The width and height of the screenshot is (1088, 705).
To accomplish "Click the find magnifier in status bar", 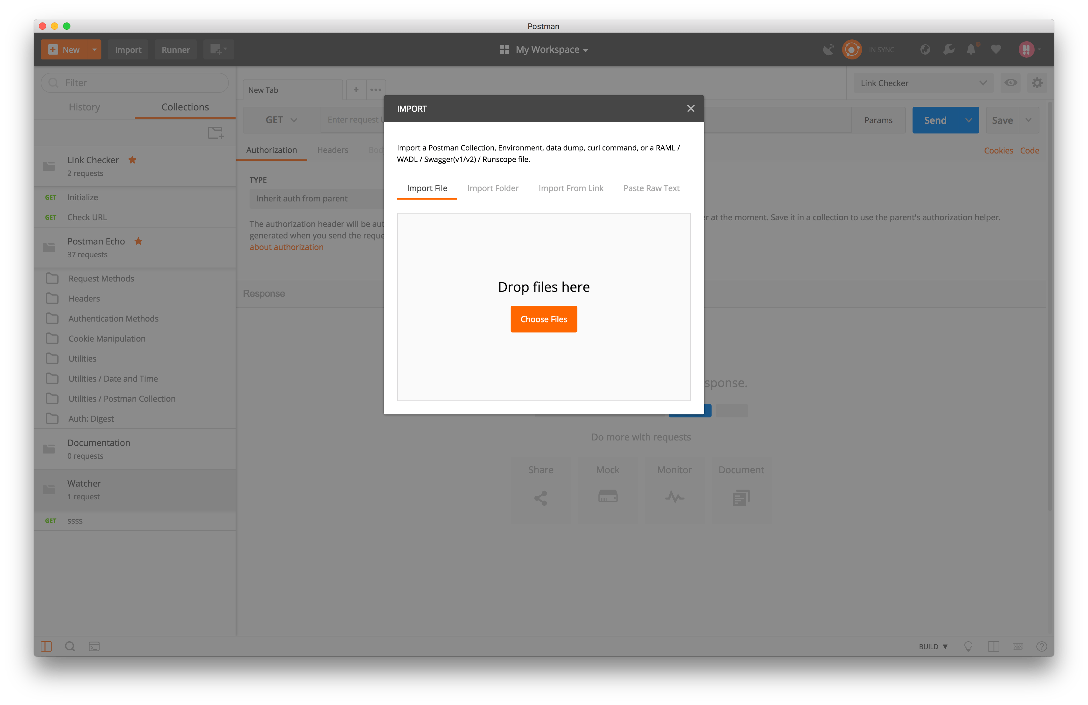I will [x=70, y=646].
